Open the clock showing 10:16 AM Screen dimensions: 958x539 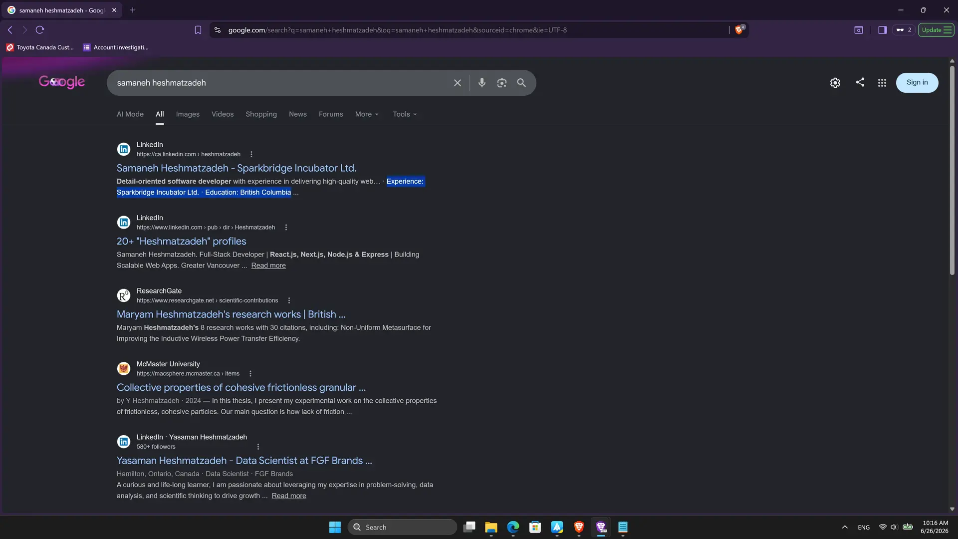point(936,527)
